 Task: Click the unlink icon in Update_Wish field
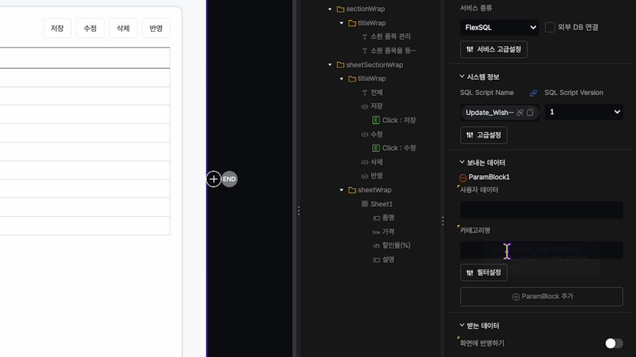point(520,112)
